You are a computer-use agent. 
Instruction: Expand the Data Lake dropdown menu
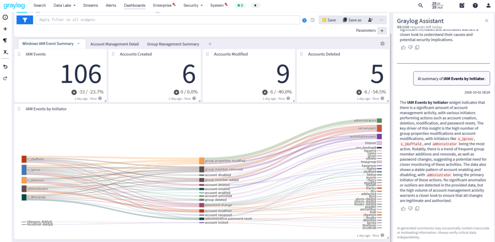point(64,5)
